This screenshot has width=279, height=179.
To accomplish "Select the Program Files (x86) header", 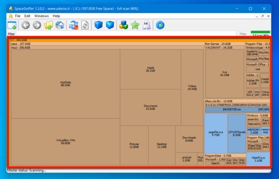I will (x=258, y=138).
